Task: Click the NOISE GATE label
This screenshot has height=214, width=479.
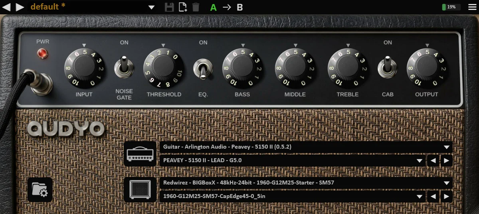Action: click(124, 94)
